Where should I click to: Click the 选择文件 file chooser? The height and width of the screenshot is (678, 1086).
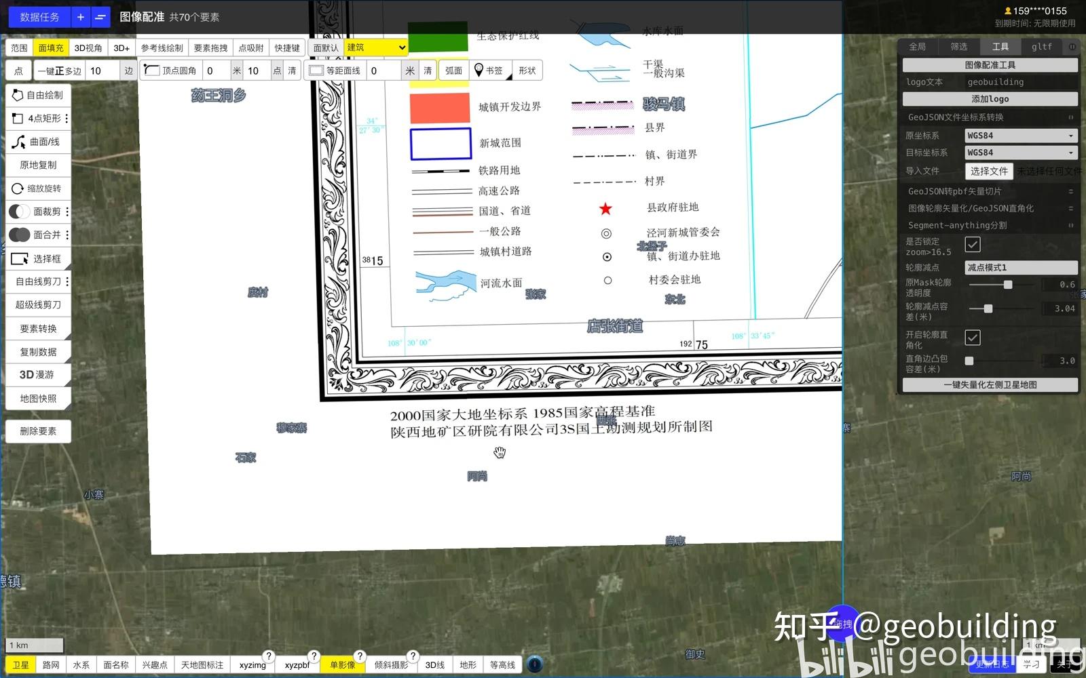(x=989, y=171)
